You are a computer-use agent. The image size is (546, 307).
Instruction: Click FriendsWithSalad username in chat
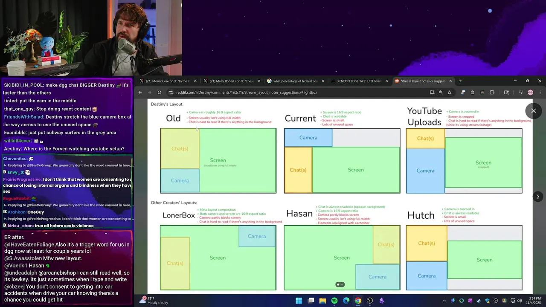click(23, 117)
